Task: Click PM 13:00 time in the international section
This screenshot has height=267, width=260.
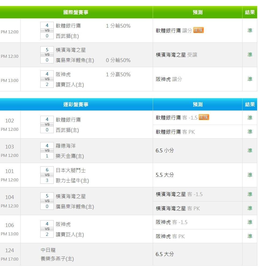Action: (10, 80)
